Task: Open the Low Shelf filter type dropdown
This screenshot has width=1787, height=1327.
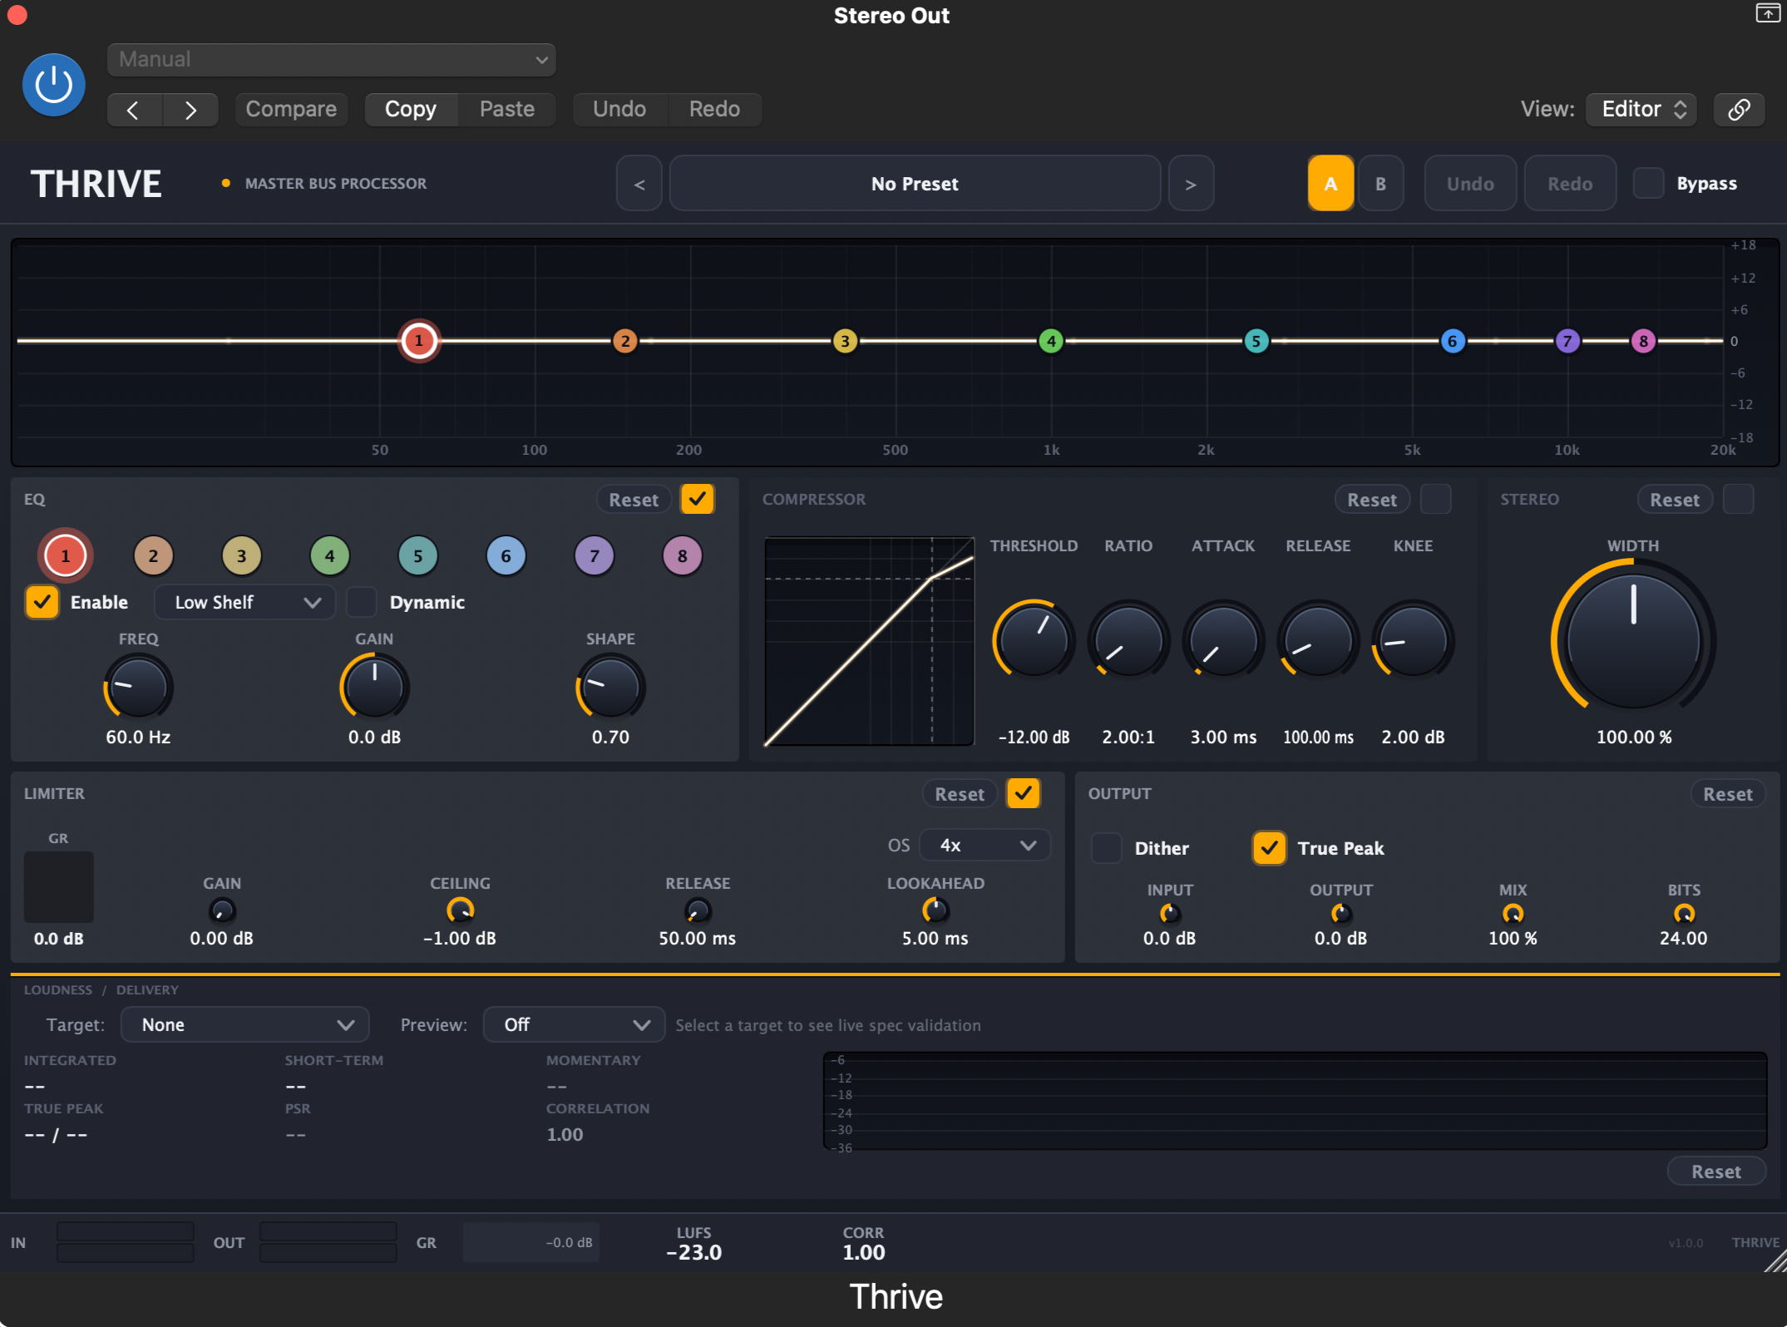Action: coord(244,602)
